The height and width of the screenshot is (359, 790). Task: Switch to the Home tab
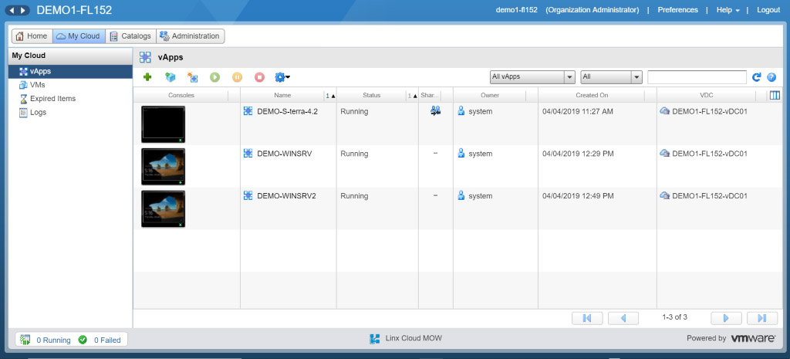point(32,36)
